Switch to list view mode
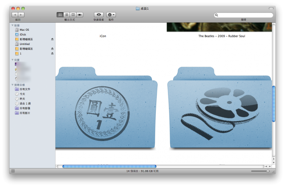This screenshot has width=285, height=187. click(x=67, y=15)
